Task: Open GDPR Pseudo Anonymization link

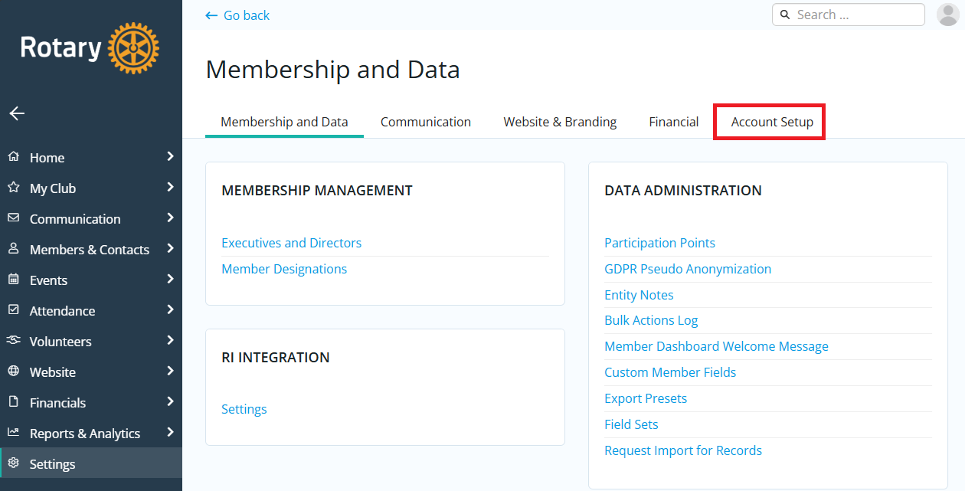Action: tap(687, 269)
